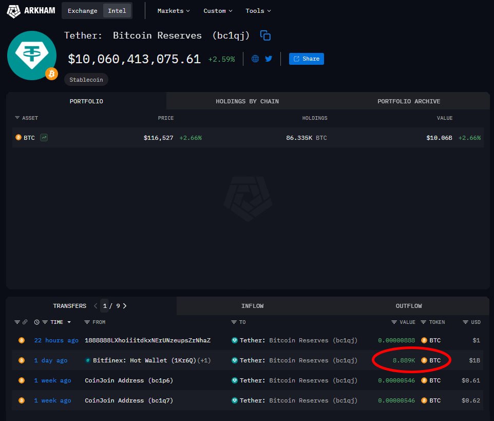Viewport: 494px width, 421px height.
Task: Go to next transfers page arrow
Action: (x=125, y=306)
